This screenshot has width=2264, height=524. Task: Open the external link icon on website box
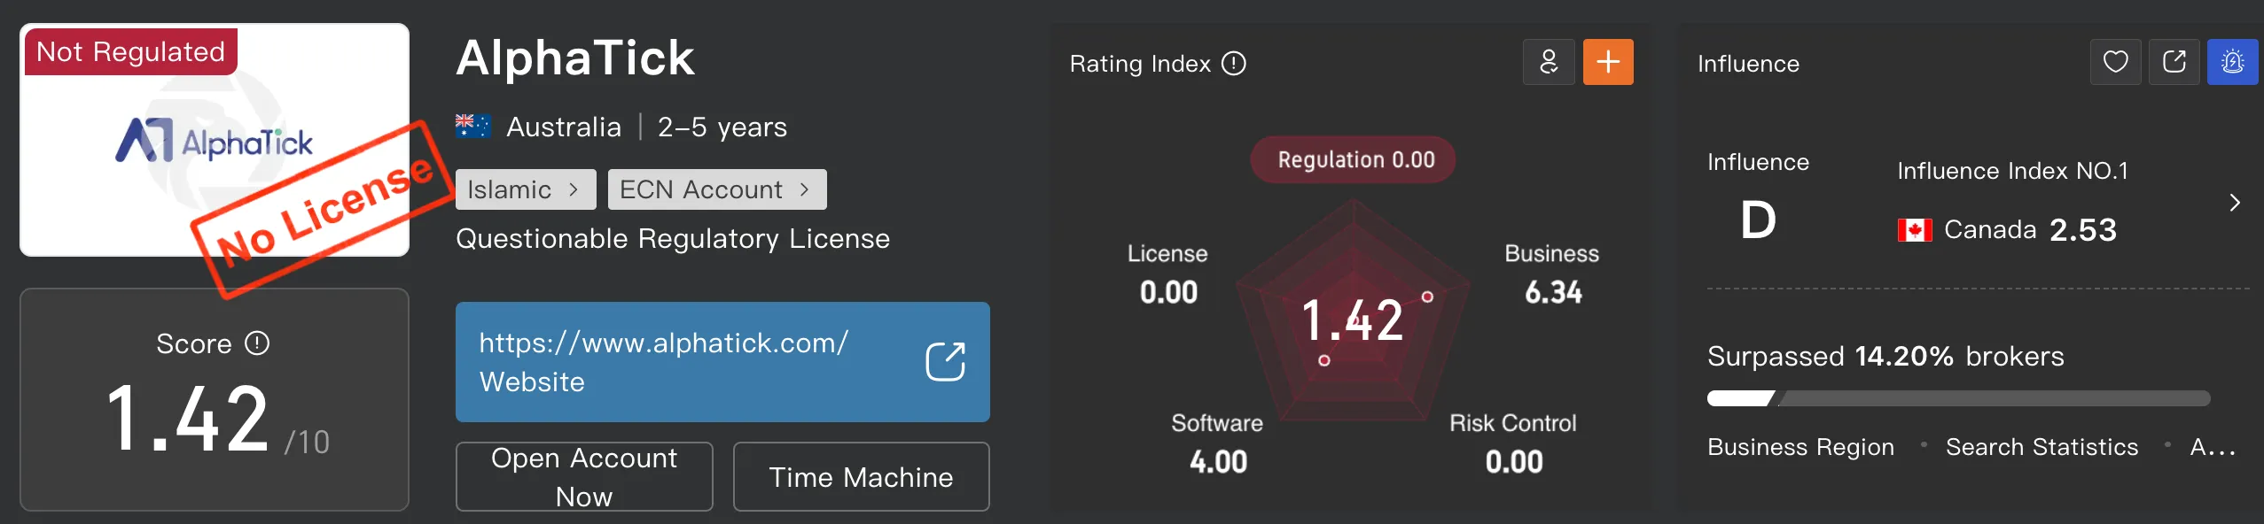pos(945,362)
